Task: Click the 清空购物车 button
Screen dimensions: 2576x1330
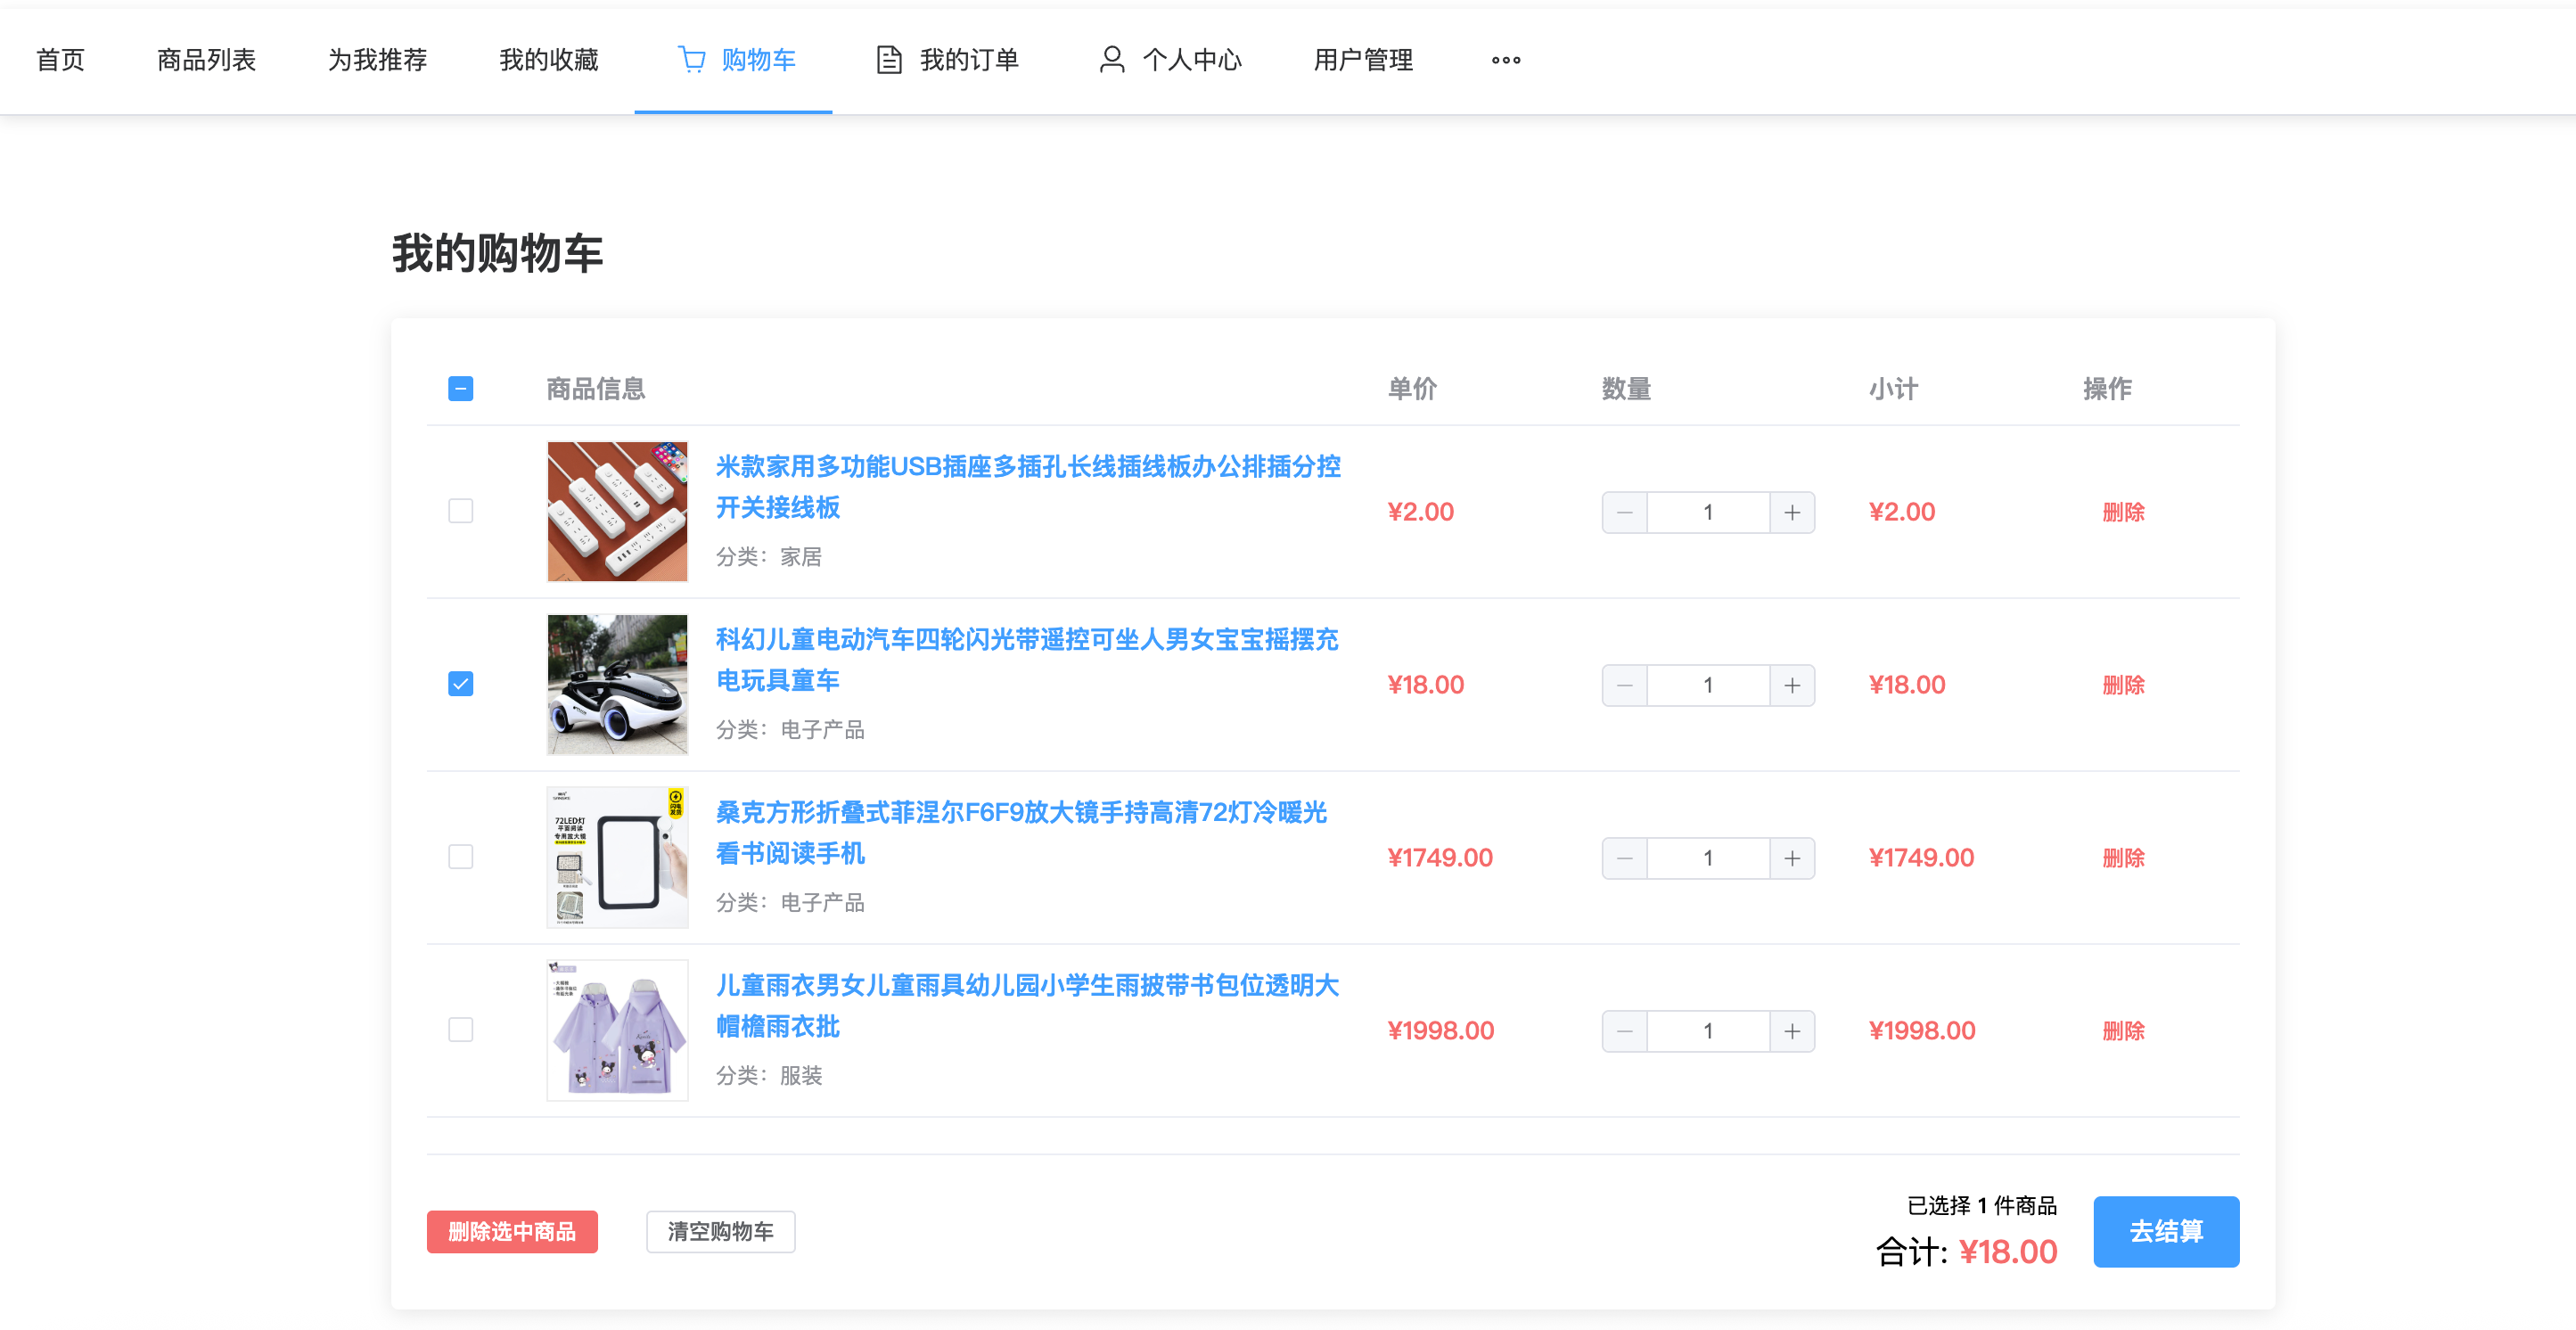Action: point(720,1232)
